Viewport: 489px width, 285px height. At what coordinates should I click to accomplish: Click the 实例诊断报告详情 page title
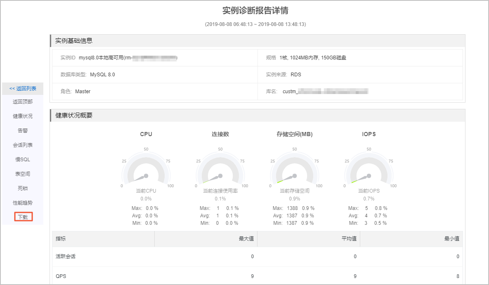coord(255,10)
